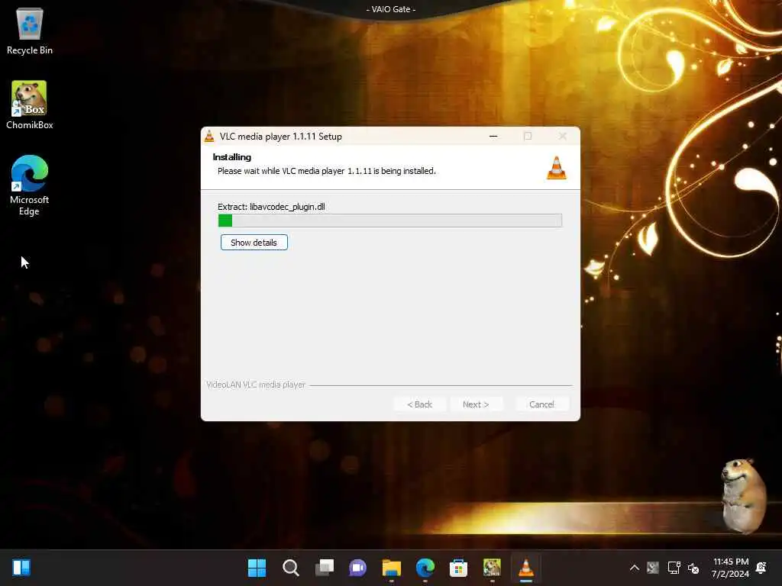Click the grayed Next button in VLC Setup
782x586 pixels.
click(476, 404)
